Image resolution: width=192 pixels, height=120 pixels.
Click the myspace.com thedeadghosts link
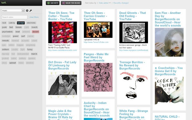(133, 50)
